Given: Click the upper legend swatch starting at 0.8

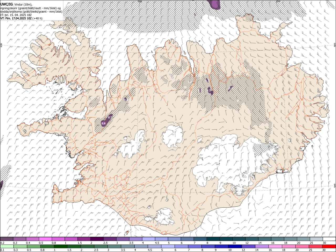Looking at the screenshot, I should pos(58,239).
